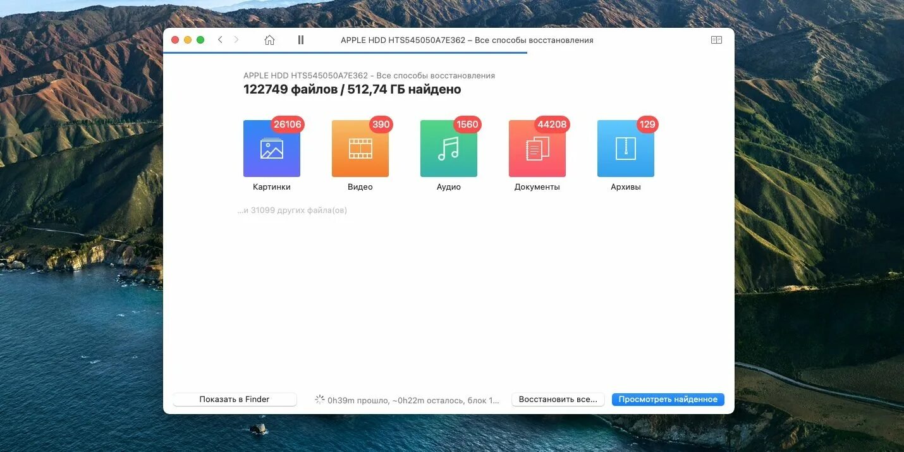The width and height of the screenshot is (904, 452).
Task: Click the Видео label
Action: click(x=360, y=187)
